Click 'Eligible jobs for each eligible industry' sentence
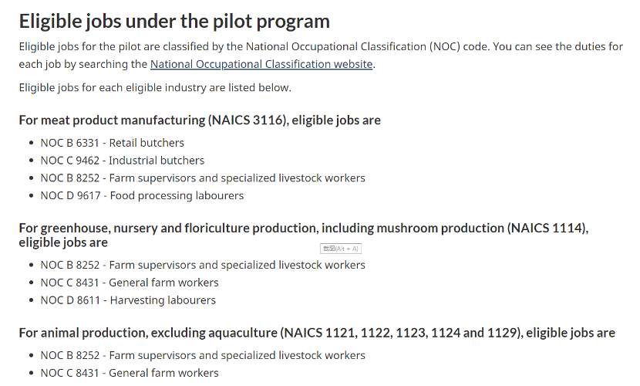The image size is (640, 386). [155, 87]
